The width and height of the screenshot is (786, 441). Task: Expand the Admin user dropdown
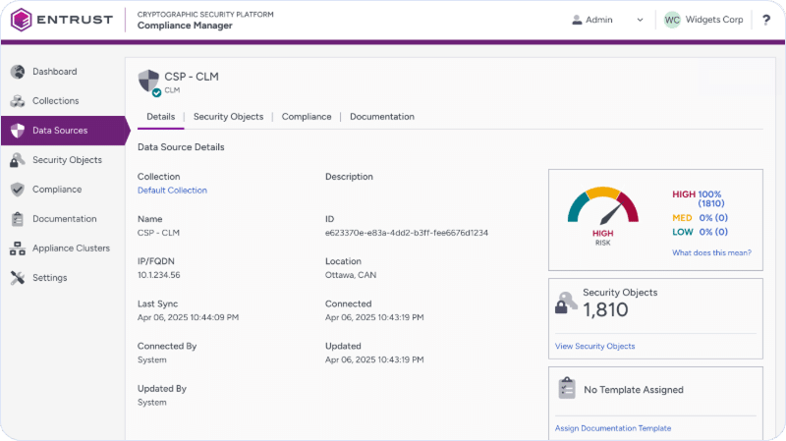(x=607, y=20)
